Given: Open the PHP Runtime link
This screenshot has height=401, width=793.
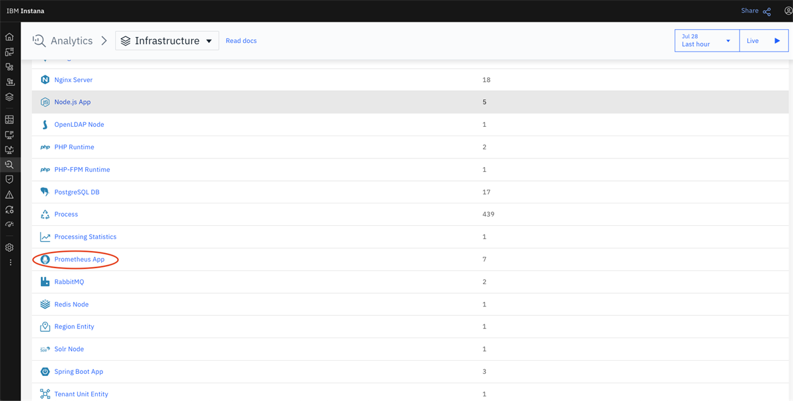Looking at the screenshot, I should [x=74, y=147].
